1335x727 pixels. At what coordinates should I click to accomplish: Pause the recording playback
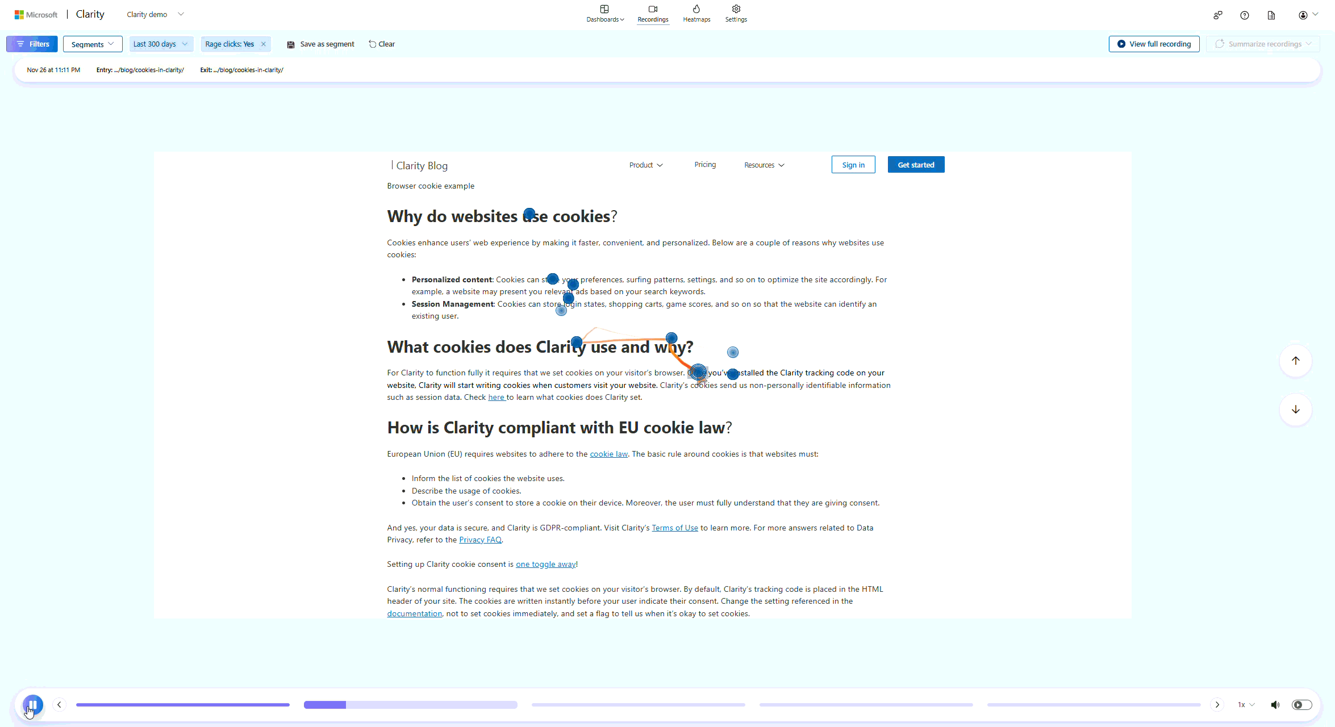click(33, 704)
